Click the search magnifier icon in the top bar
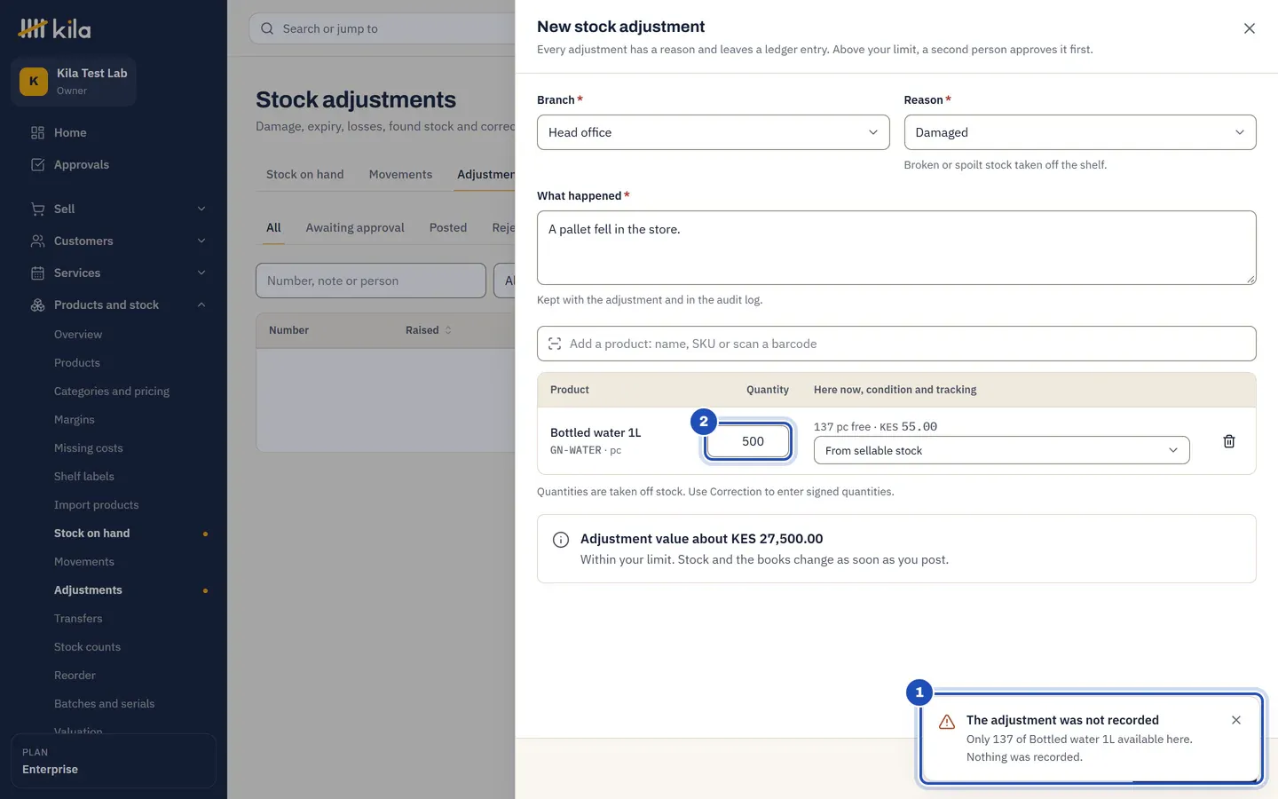 tap(267, 28)
